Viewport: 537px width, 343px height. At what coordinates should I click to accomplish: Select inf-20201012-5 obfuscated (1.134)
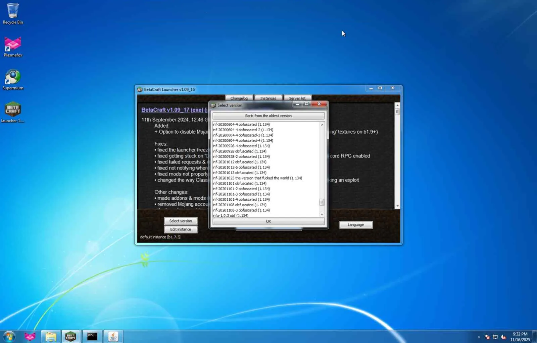(x=266, y=167)
